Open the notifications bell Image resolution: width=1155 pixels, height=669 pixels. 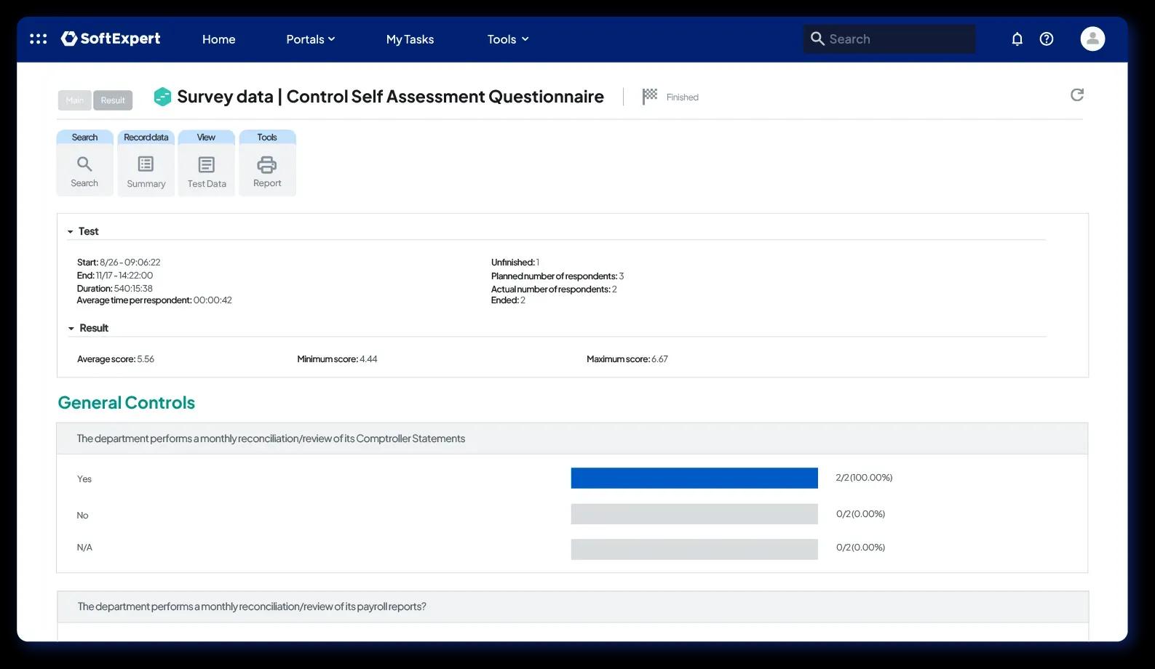1017,39
